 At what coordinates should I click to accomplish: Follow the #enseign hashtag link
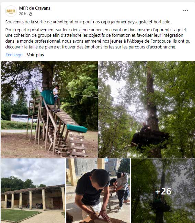click(14, 55)
